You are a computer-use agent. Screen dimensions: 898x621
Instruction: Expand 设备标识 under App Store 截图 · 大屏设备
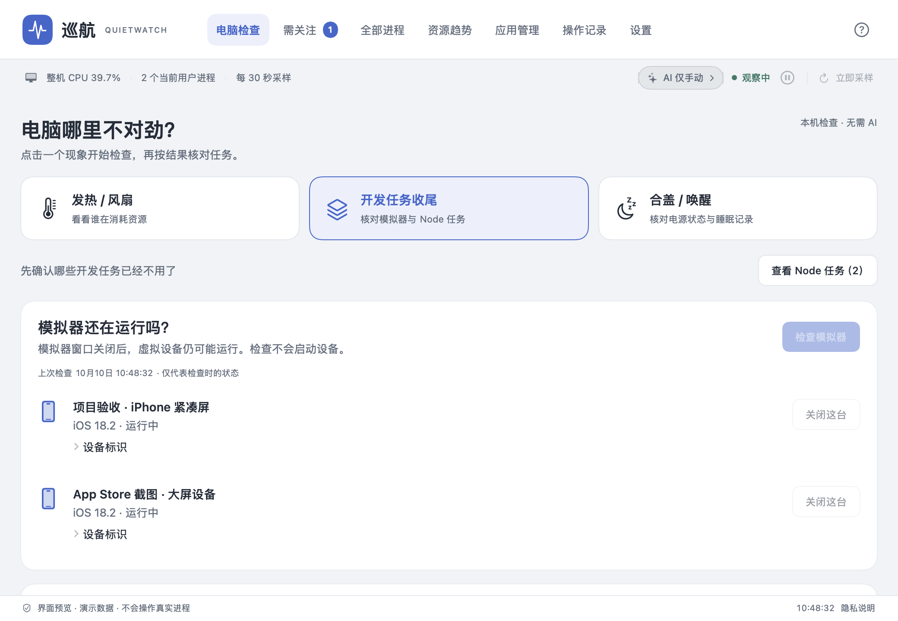point(101,534)
